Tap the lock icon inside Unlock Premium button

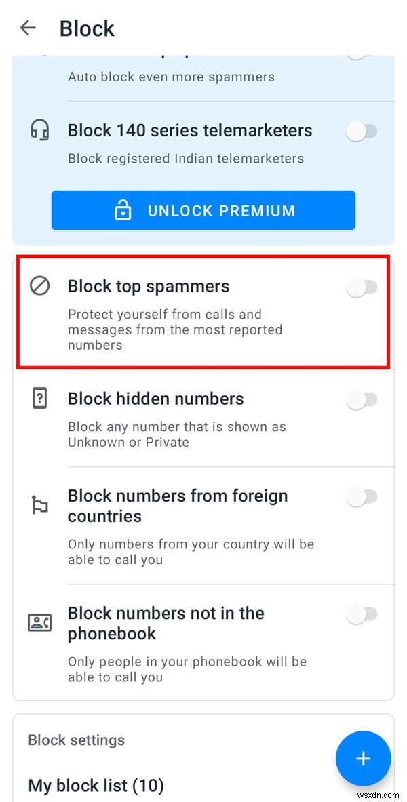[123, 210]
